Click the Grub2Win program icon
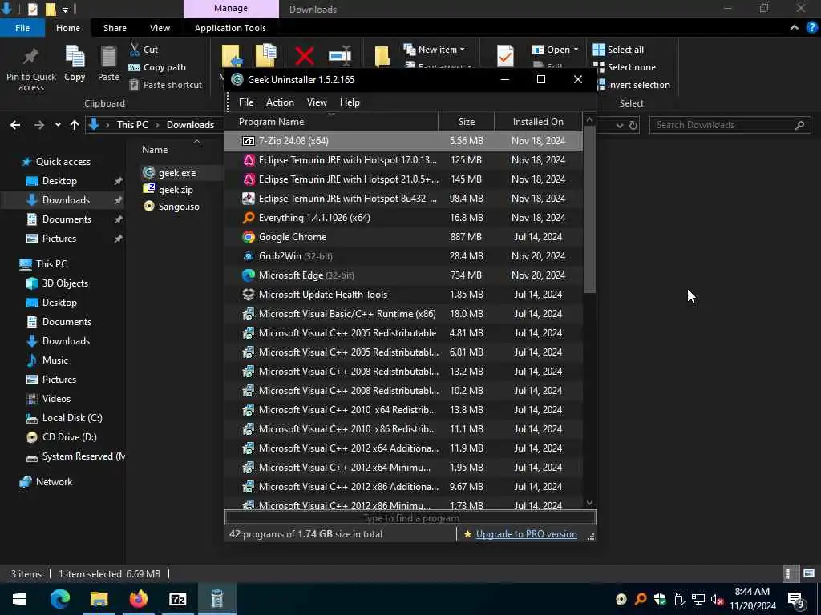 249,256
